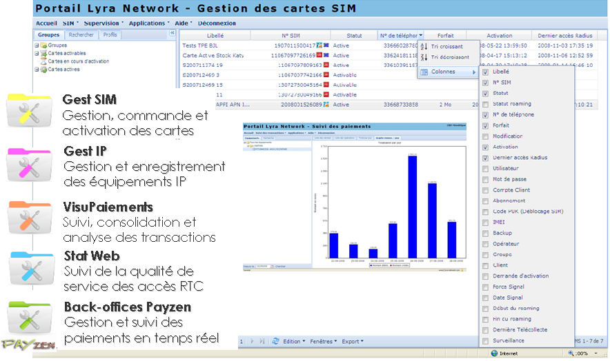
Task: Open the N° de téléphone column dropdown arrow
Action: 420,35
